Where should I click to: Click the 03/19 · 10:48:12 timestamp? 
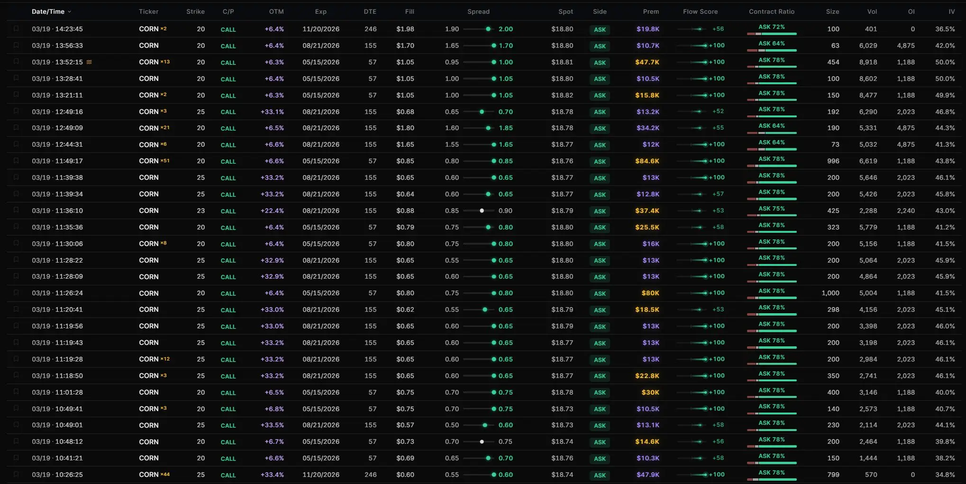[57, 441]
